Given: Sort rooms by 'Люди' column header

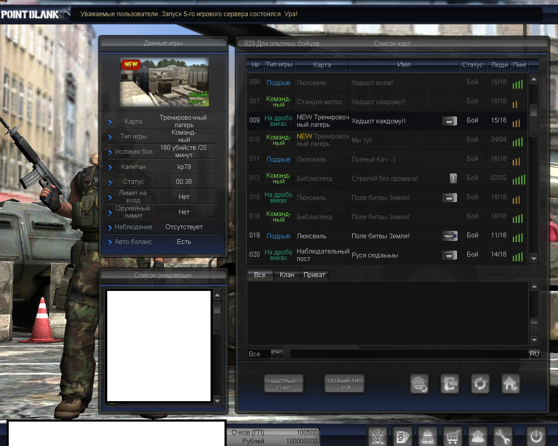Looking at the screenshot, I should pos(499,65).
